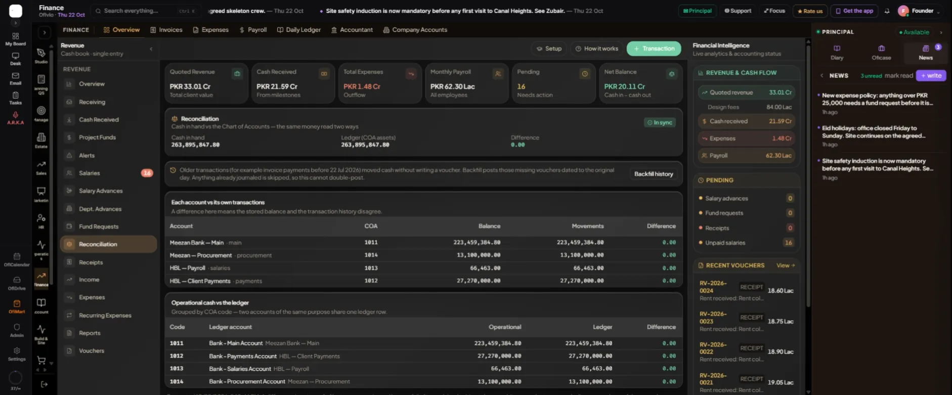Open Salary Advances in the Revenue sidebar
This screenshot has width=952, height=395.
(109, 191)
